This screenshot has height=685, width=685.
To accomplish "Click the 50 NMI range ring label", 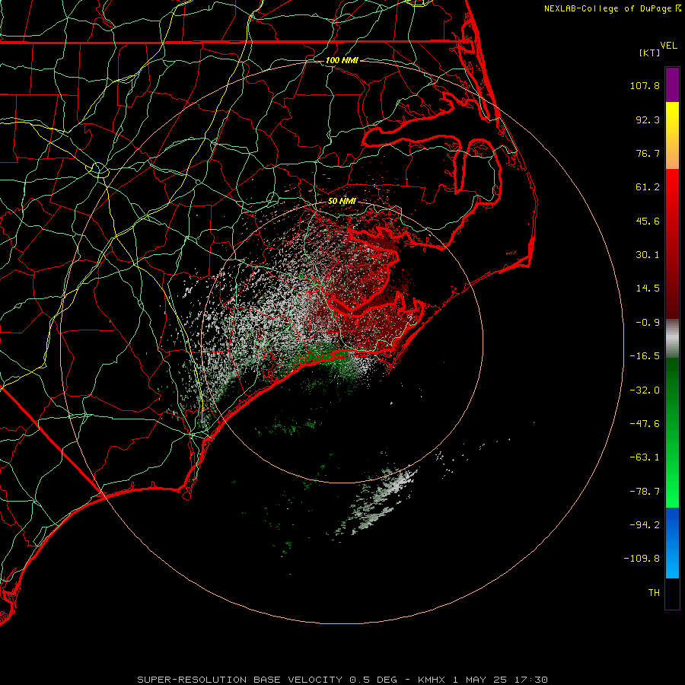I will [342, 201].
